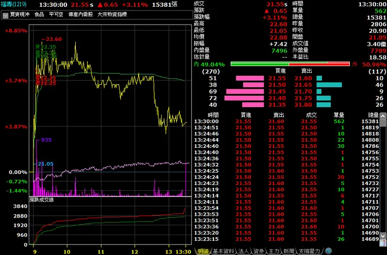Select ask price 21.70 in order book
The image size is (387, 255).
tap(303, 91)
